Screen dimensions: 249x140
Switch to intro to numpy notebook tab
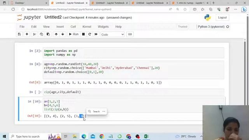click(x=190, y=3)
